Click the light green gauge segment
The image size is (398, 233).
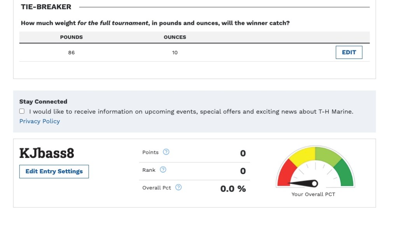click(327, 155)
